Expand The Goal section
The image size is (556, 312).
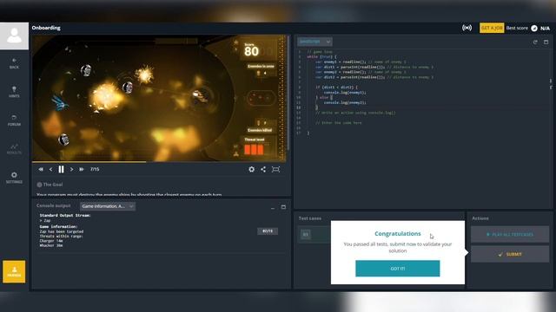[x=50, y=185]
